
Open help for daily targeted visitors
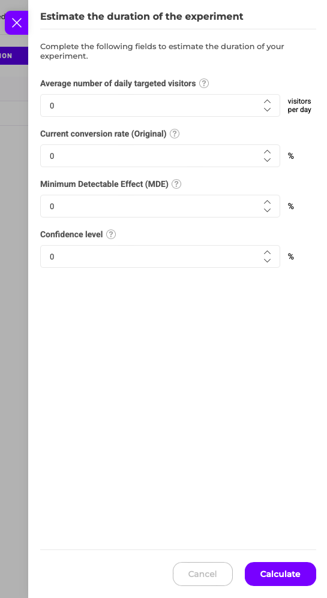click(205, 83)
